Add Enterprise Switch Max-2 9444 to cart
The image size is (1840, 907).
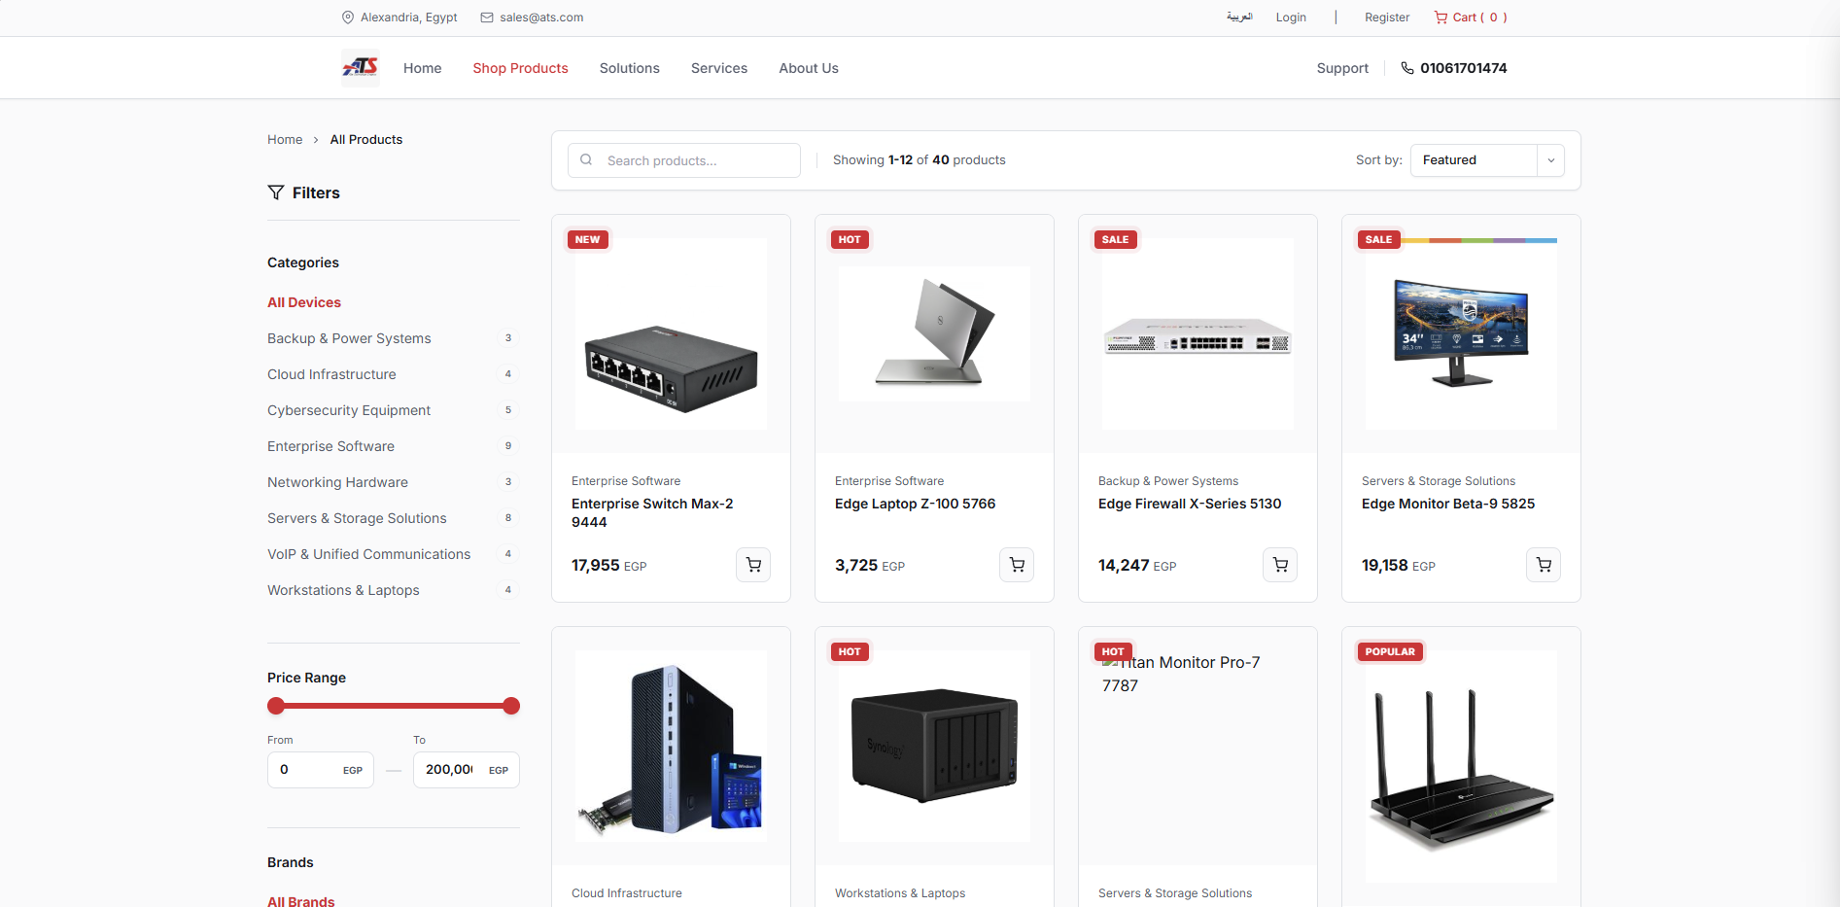[x=753, y=565]
